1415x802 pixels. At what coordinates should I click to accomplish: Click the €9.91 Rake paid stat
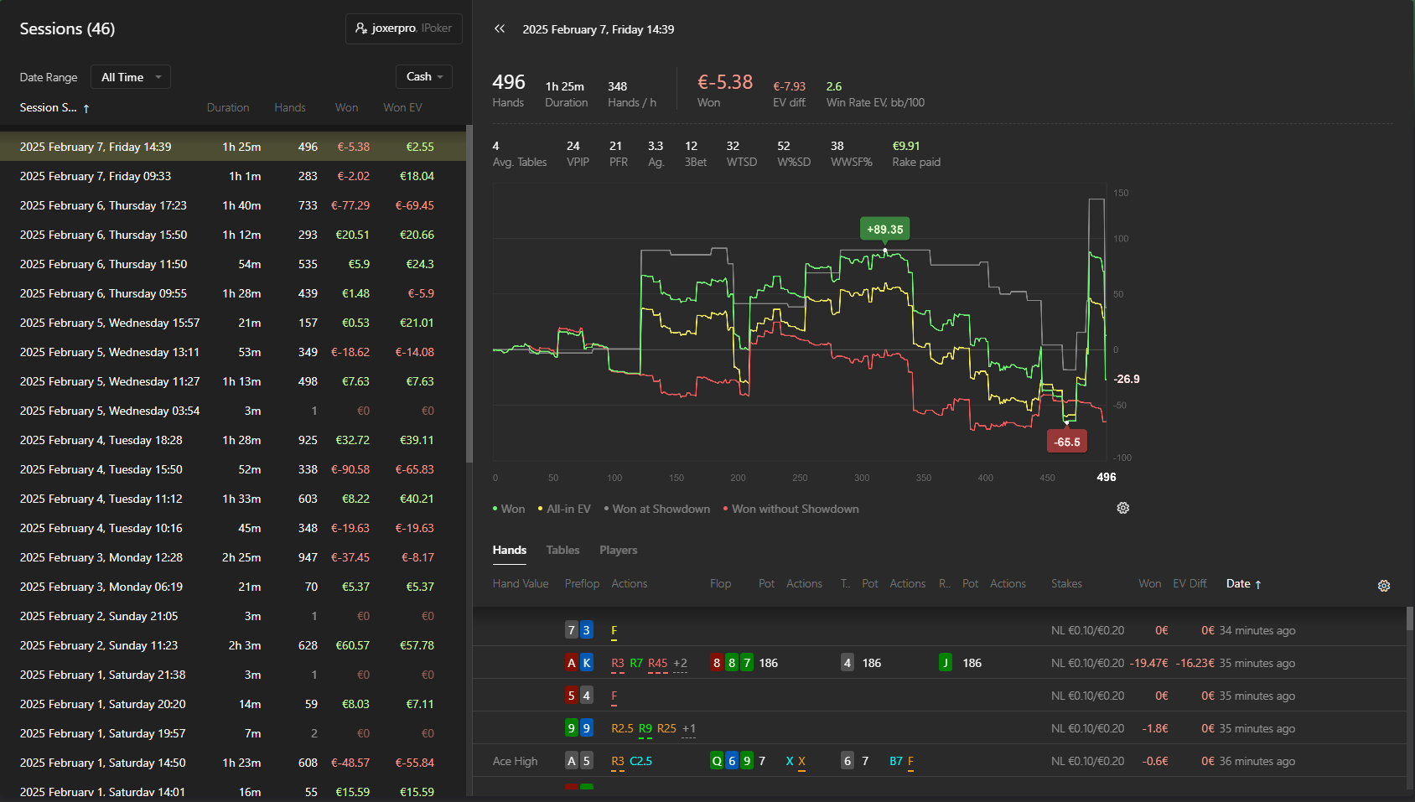click(916, 153)
